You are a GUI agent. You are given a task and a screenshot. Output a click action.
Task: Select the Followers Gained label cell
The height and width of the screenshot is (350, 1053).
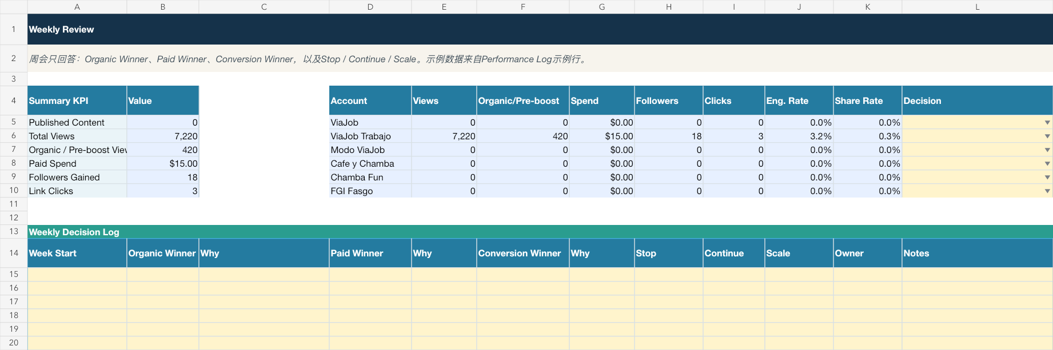tap(77, 177)
